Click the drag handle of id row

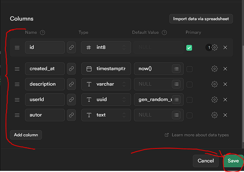[17, 47]
